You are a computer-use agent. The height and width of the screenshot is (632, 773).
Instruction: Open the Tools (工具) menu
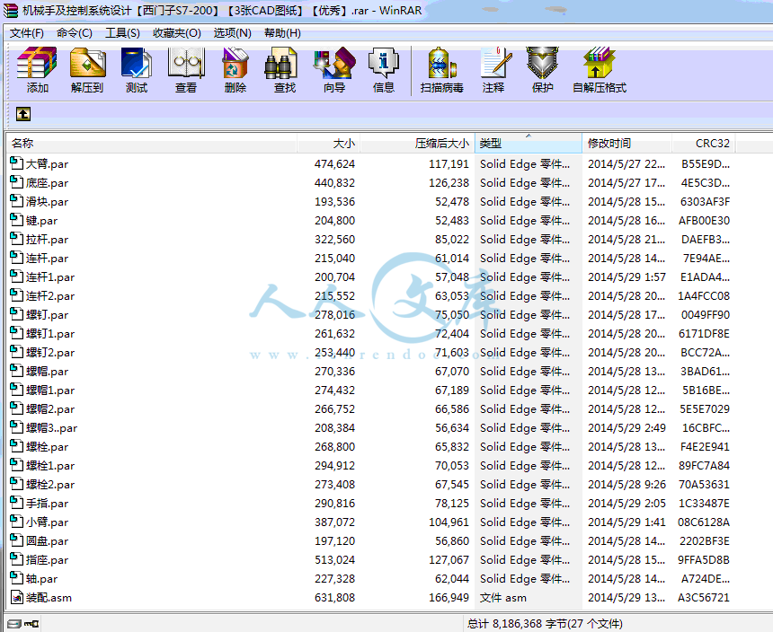(x=123, y=33)
